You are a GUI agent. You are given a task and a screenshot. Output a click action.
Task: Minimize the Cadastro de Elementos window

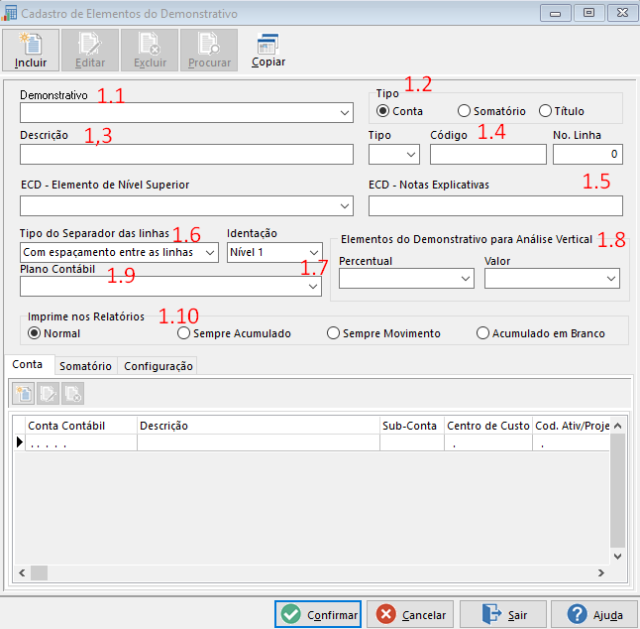[x=555, y=13]
